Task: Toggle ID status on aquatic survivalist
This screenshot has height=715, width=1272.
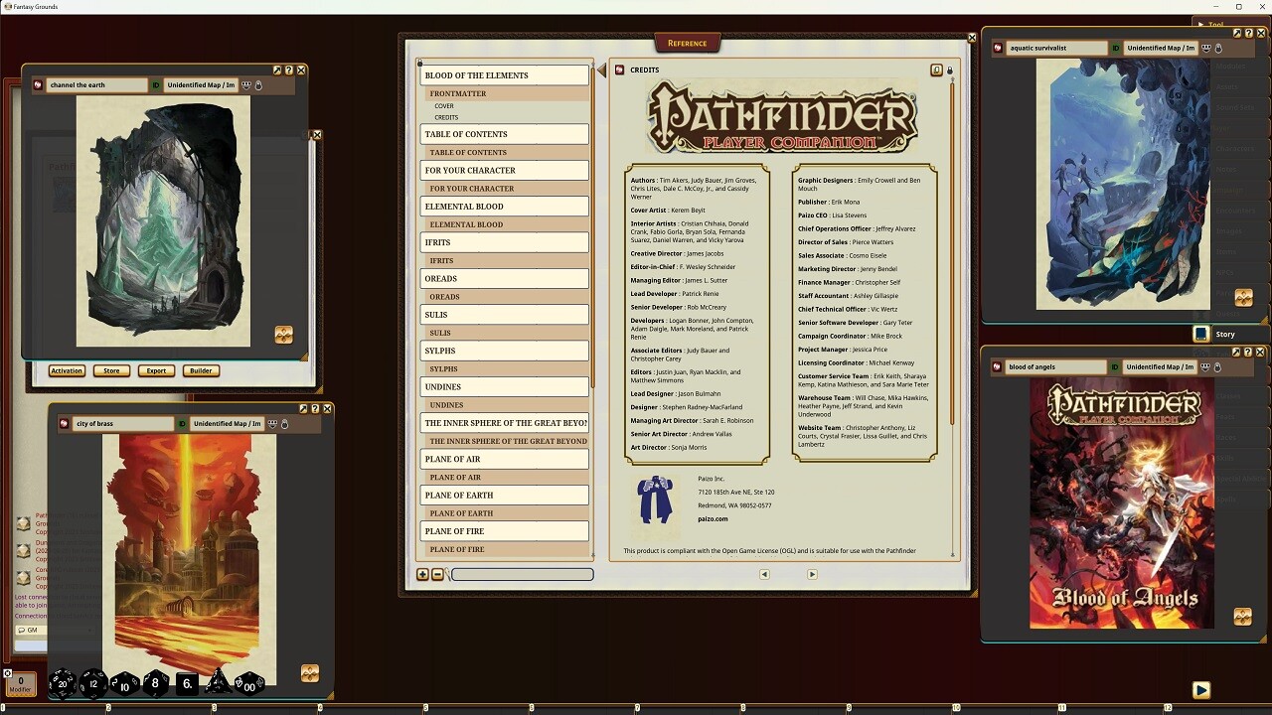Action: tap(1116, 48)
